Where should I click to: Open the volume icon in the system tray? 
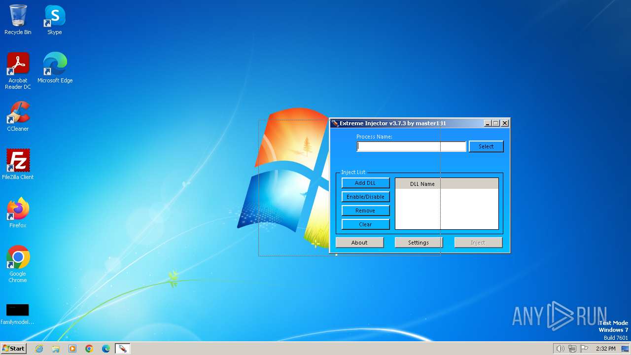tap(560, 349)
